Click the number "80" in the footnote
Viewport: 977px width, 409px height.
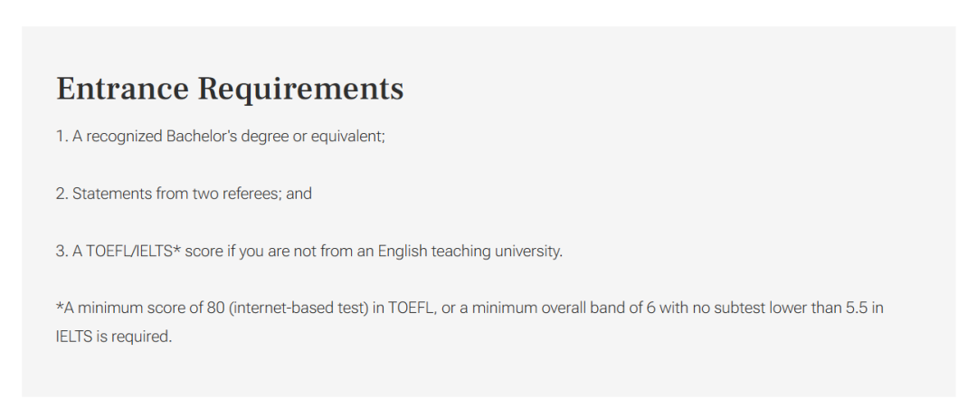tap(215, 308)
